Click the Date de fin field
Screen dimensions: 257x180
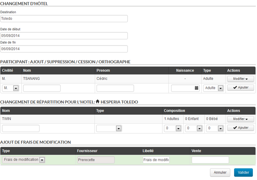click(x=64, y=49)
